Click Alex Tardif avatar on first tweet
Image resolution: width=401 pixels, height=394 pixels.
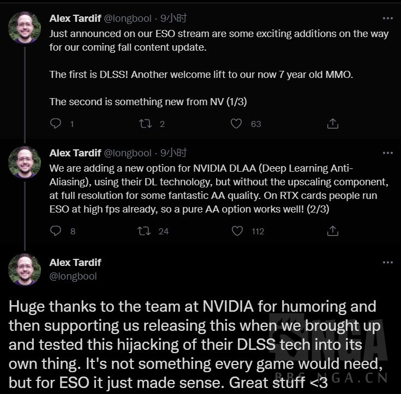tap(25, 27)
